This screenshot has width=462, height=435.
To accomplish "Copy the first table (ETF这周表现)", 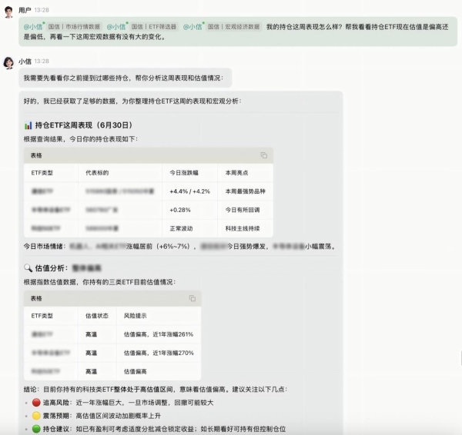I will pos(263,155).
